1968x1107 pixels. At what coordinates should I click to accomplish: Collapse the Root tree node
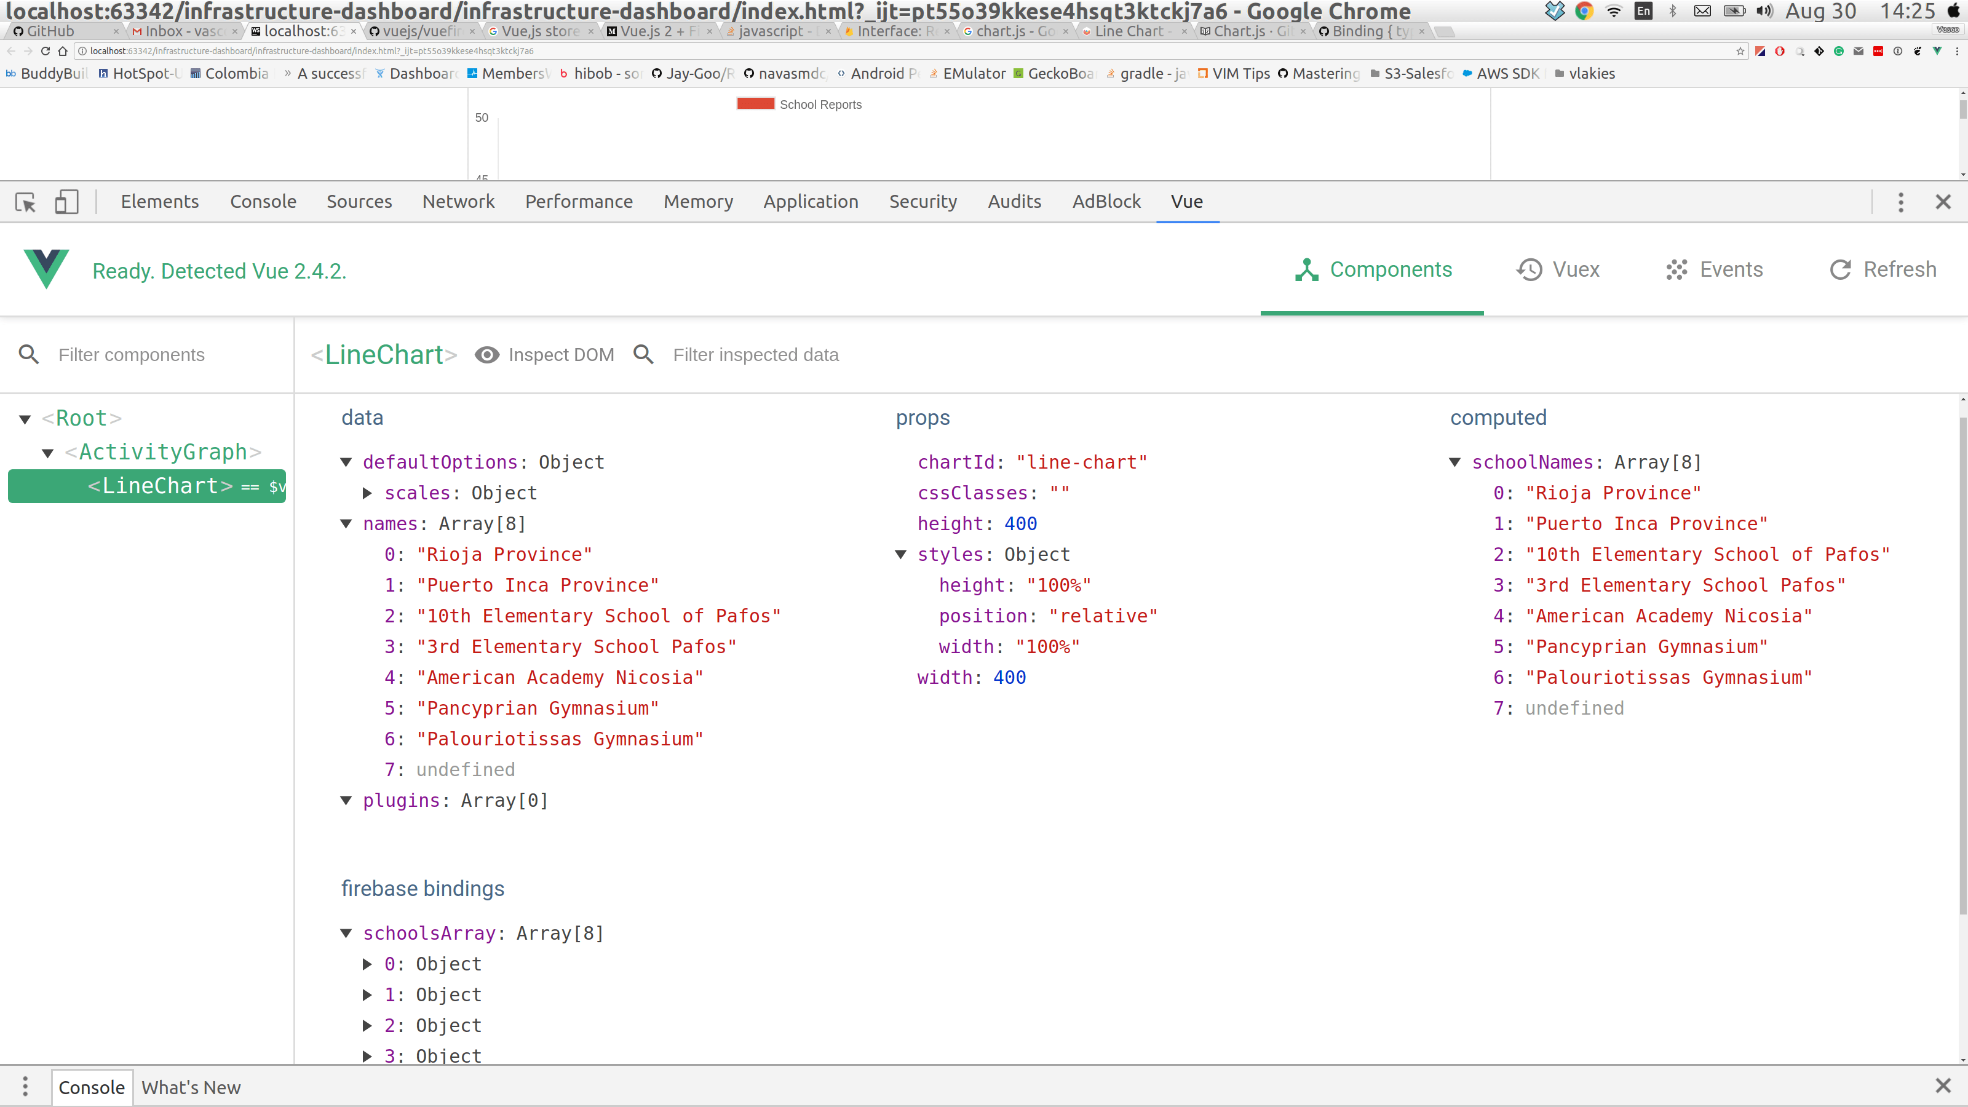(x=25, y=419)
